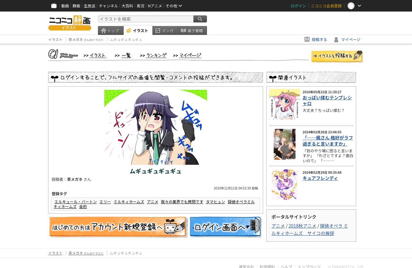This screenshot has width=412, height=268.
Task: Expand the account dropdown arrow beside avatar
Action: tap(359, 6)
